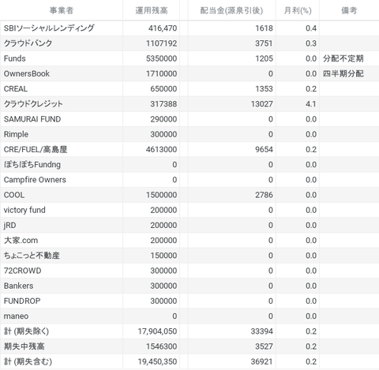
Task: Click the dividend total 36921
Action: 262,361
